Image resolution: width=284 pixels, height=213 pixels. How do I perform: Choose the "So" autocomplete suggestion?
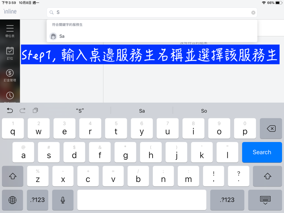pyautogui.click(x=204, y=111)
